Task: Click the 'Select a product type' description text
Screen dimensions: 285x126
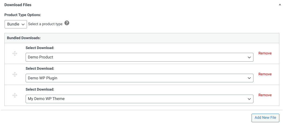Action: [45, 24]
